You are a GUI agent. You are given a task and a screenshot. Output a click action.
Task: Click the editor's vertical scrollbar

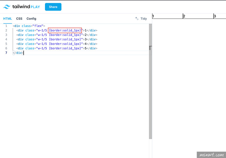[150, 81]
